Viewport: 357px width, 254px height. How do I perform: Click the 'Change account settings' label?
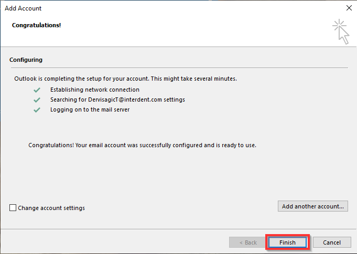[51, 208]
